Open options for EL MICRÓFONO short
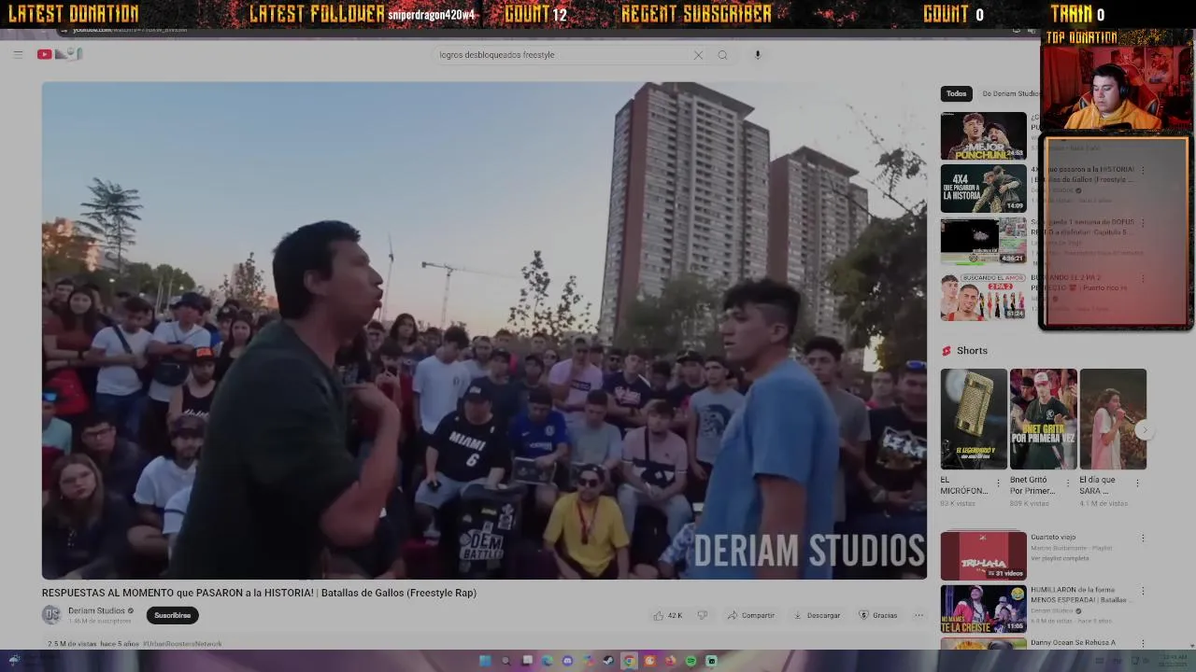The image size is (1196, 672). point(998,483)
